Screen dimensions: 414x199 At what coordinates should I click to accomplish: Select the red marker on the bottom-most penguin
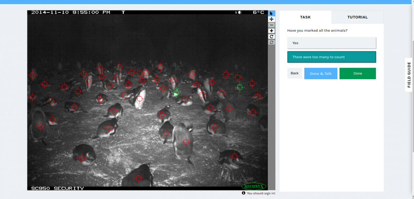point(139,178)
